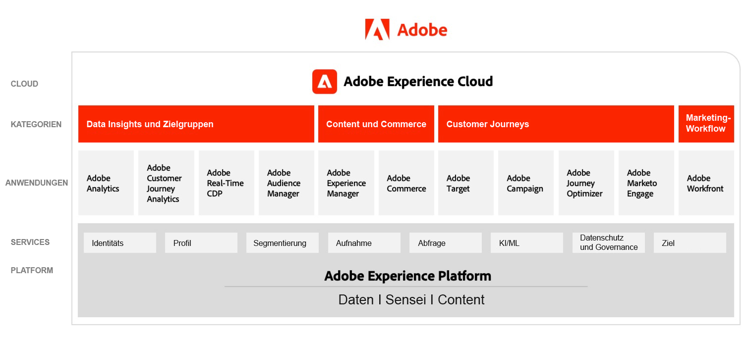Click the Adobe logo at the top
This screenshot has width=750, height=339.
406,29
